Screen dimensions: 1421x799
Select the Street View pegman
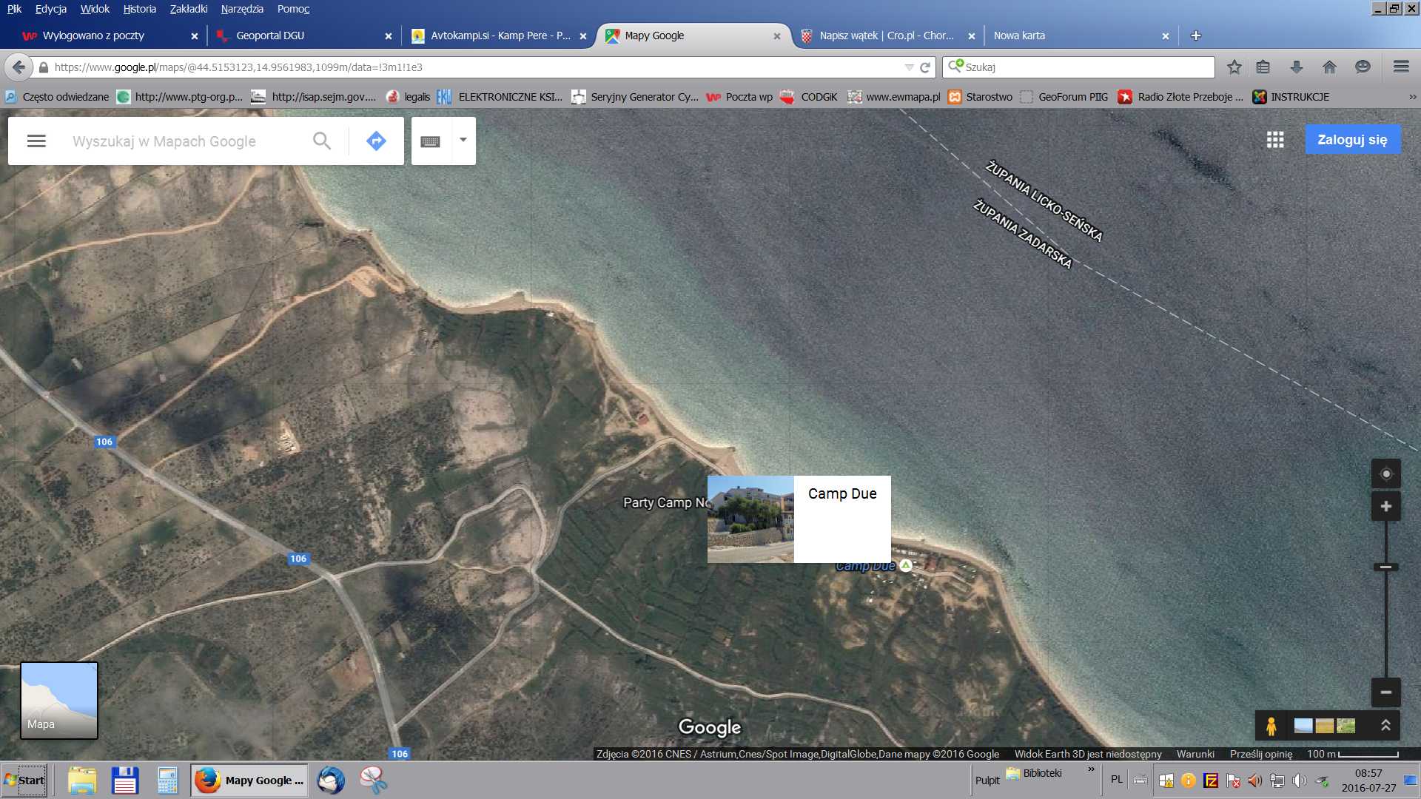[x=1271, y=726]
